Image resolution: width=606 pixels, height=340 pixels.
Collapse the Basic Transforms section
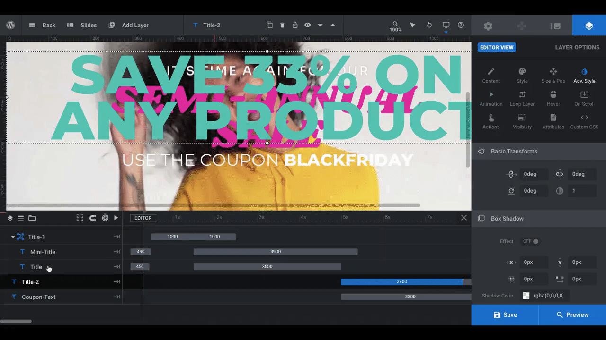(x=539, y=151)
